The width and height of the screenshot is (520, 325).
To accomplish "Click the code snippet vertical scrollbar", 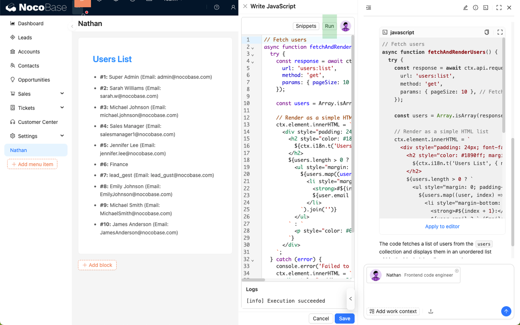I will pos(504,85).
